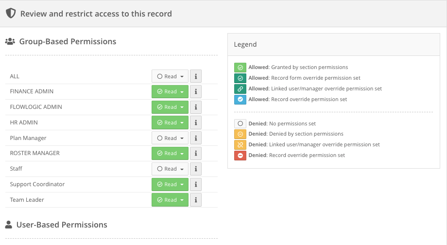Click the Legend panel heading
The width and height of the screenshot is (447, 245).
[245, 45]
